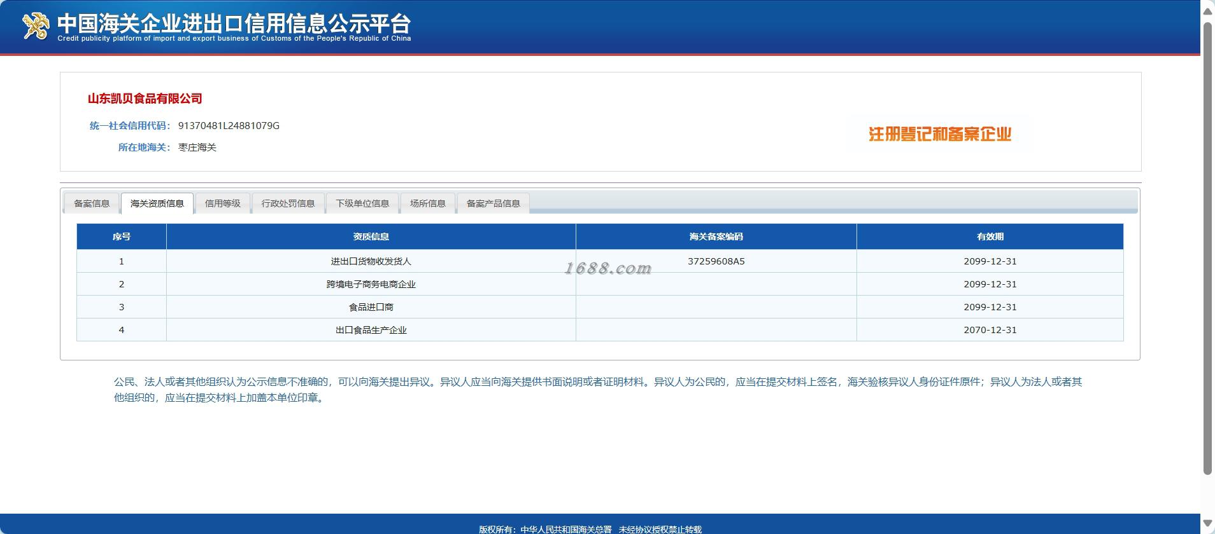The image size is (1215, 534).
Task: Click serial number 2 in the table
Action: coord(122,284)
